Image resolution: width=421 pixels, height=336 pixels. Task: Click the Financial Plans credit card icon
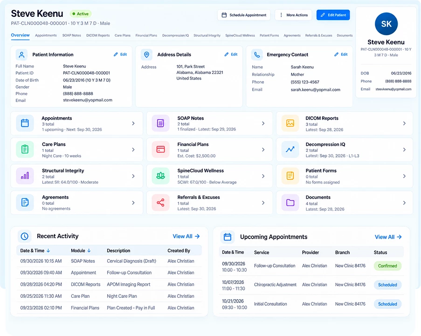click(x=160, y=149)
